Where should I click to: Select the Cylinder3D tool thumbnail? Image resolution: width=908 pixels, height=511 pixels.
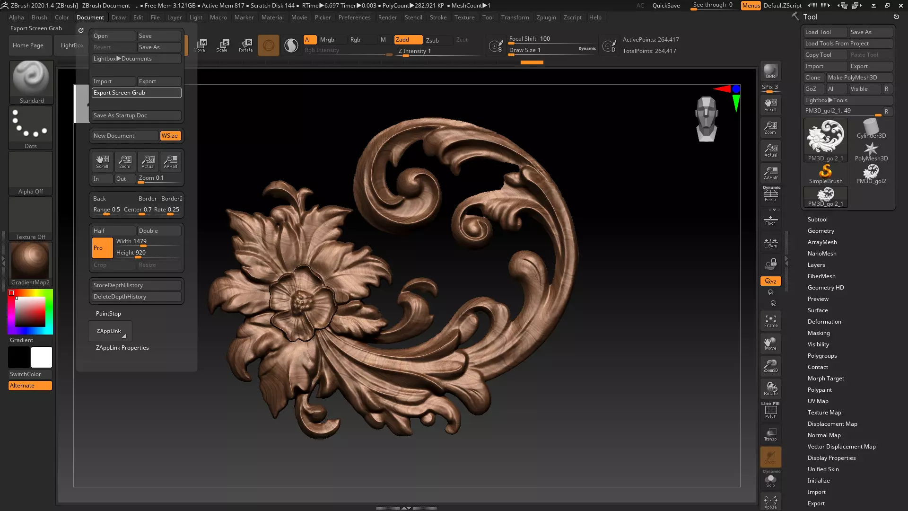(871, 129)
